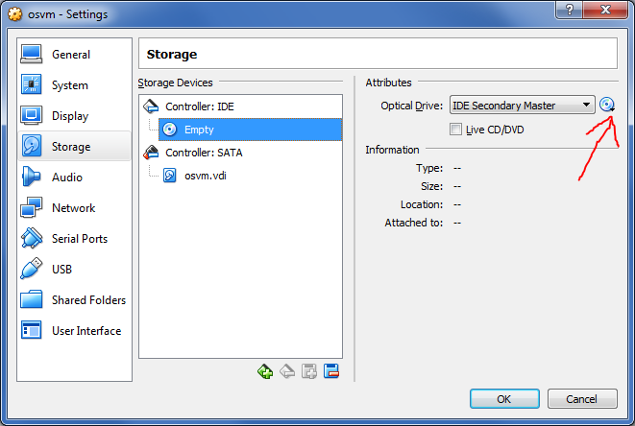Select the osvm.vdi hard disk

[x=251, y=176]
